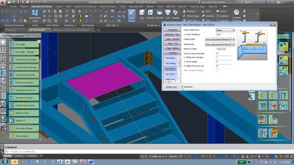Open the Box tool dropdown arrow

pos(142,20)
